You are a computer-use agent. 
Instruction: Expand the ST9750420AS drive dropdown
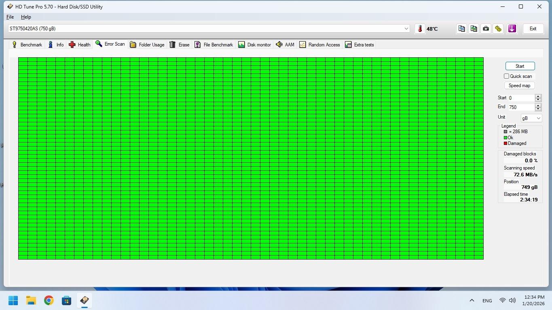406,29
